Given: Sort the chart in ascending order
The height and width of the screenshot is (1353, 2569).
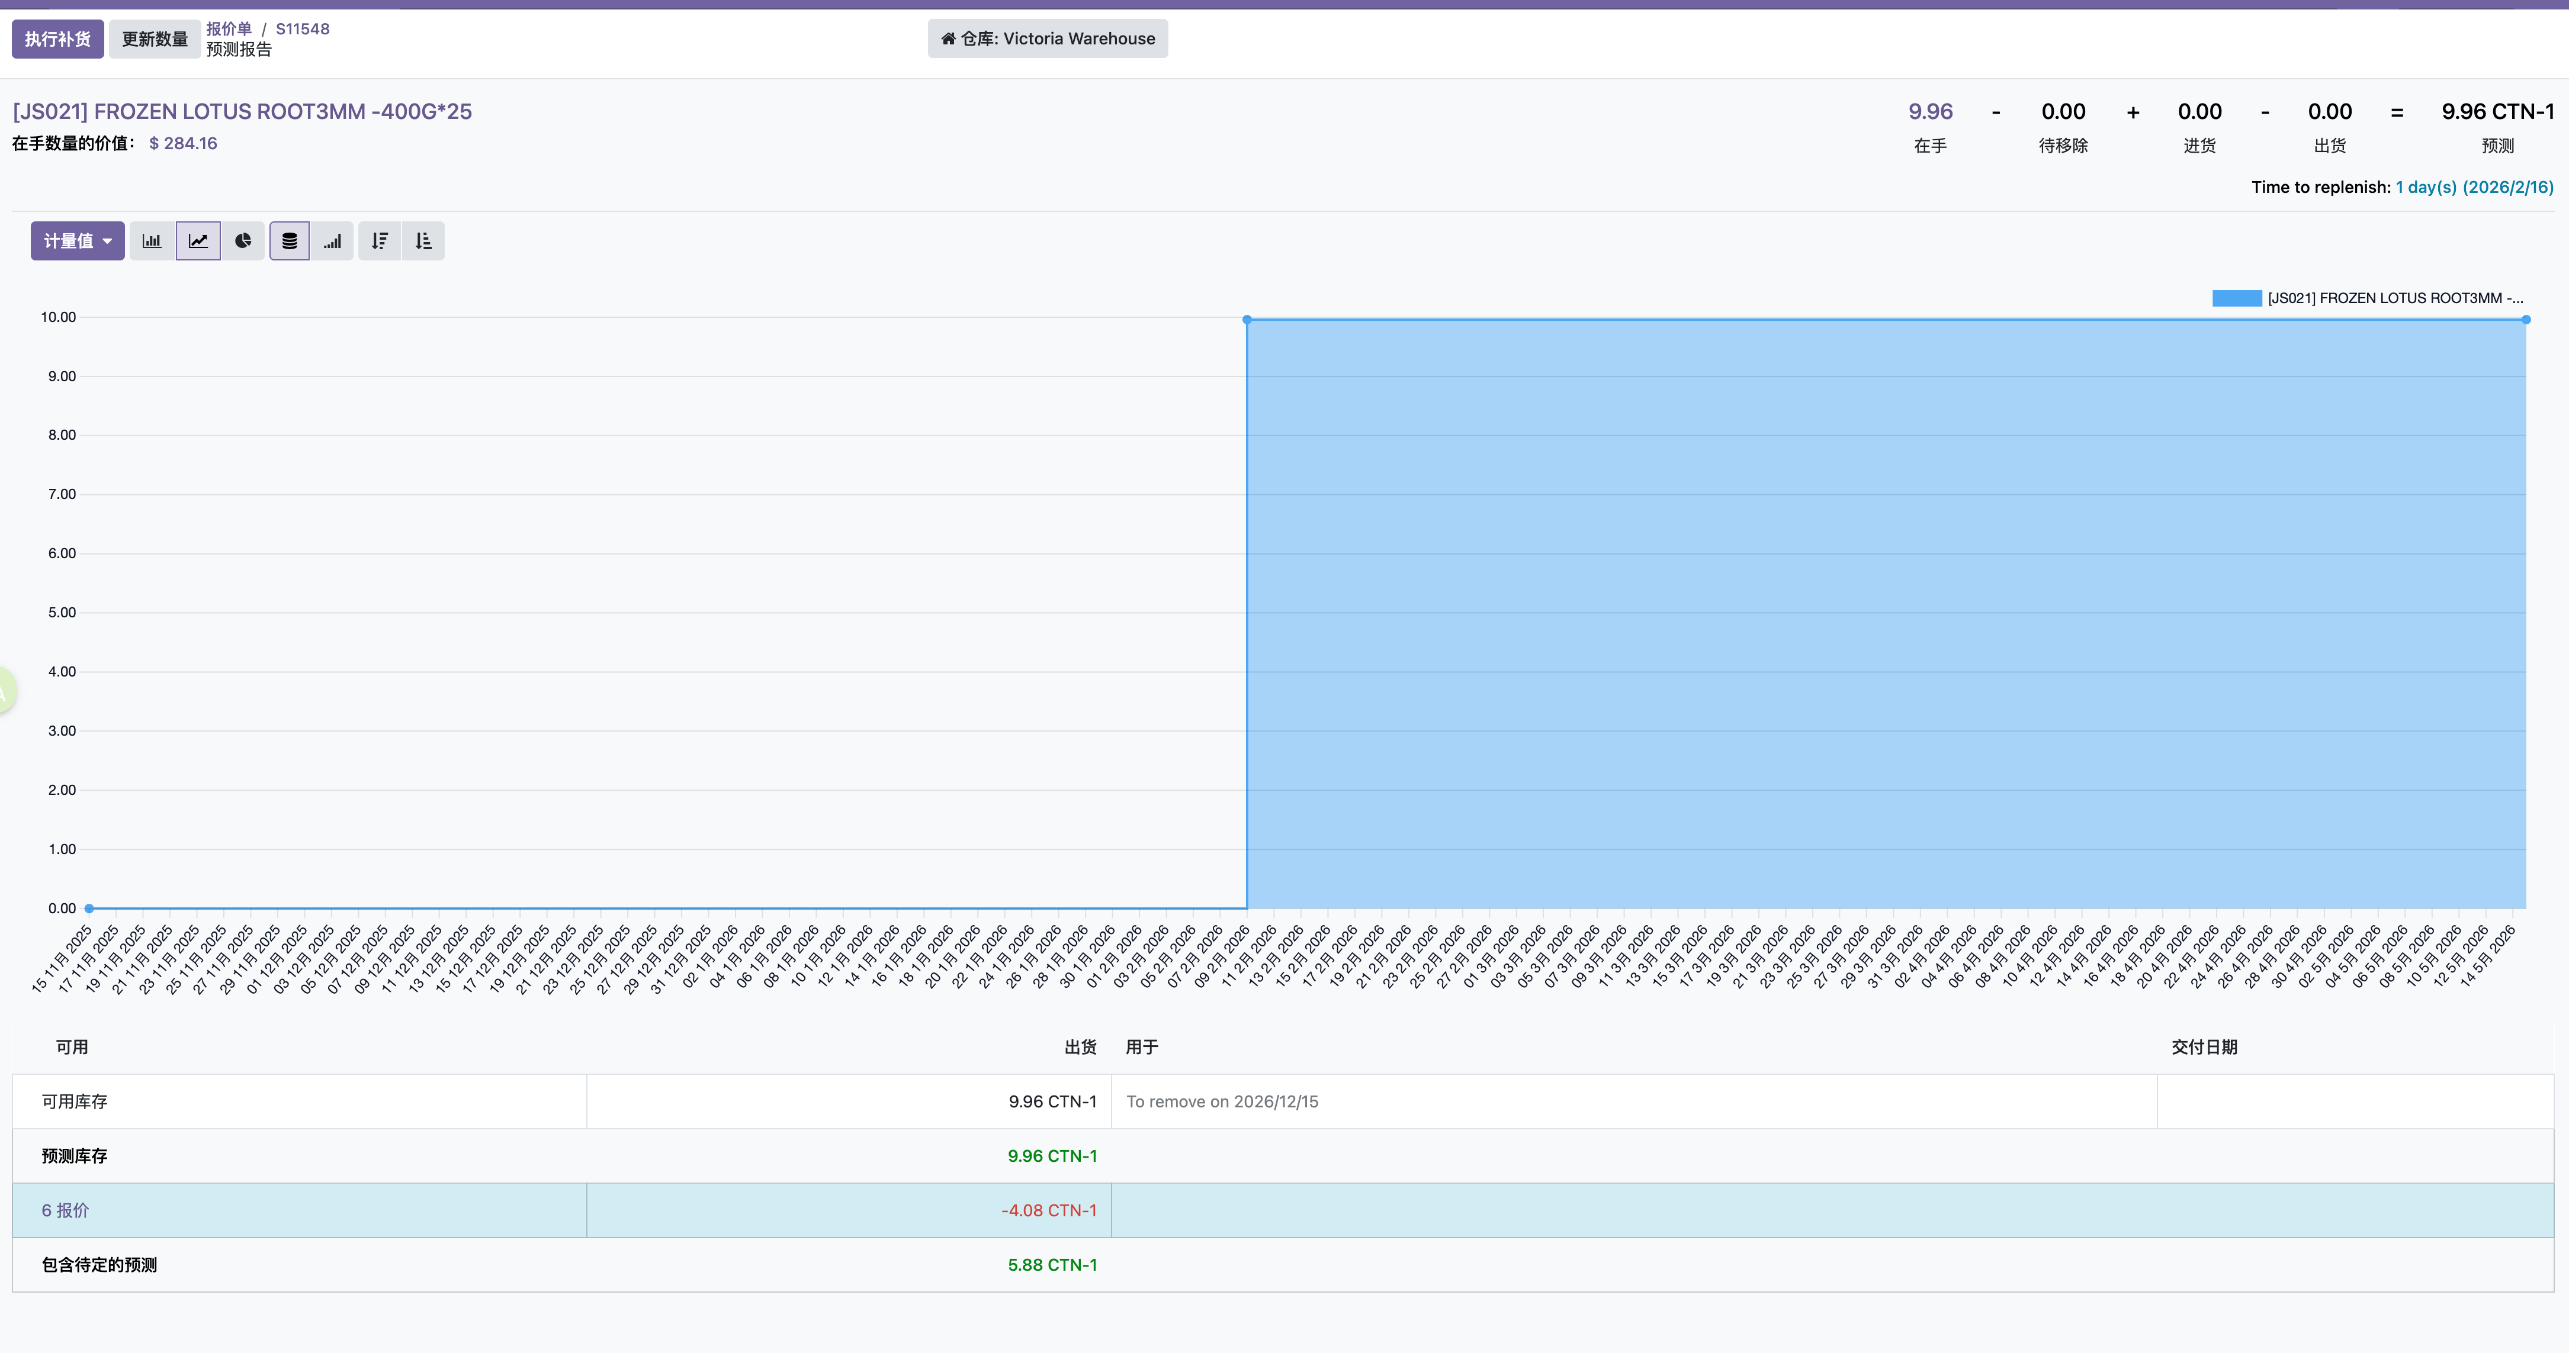Looking at the screenshot, I should click(423, 241).
